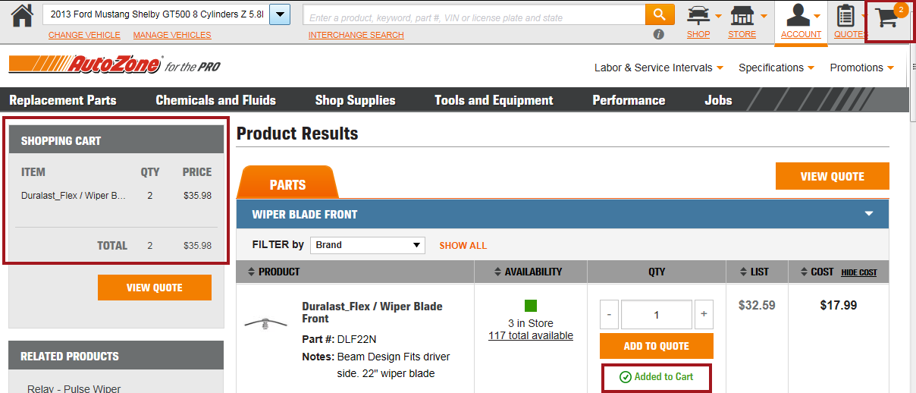Expand Labor & Service Intervals menu
Viewport: 916px width, 393px height.
click(x=659, y=68)
